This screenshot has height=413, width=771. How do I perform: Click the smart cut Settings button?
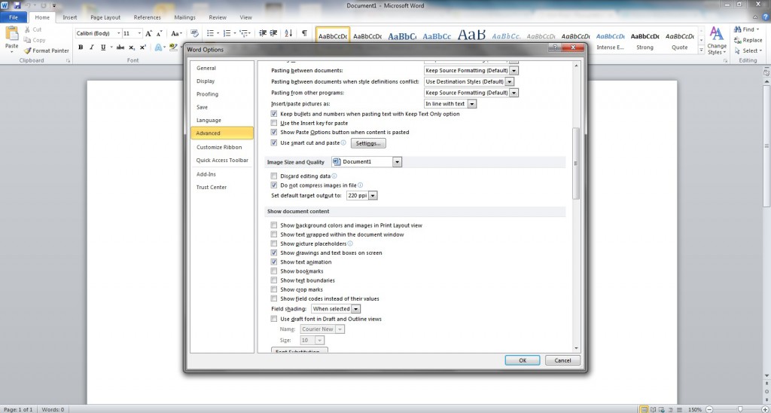coord(368,143)
